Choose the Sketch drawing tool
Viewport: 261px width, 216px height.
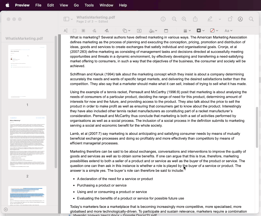(94, 31)
